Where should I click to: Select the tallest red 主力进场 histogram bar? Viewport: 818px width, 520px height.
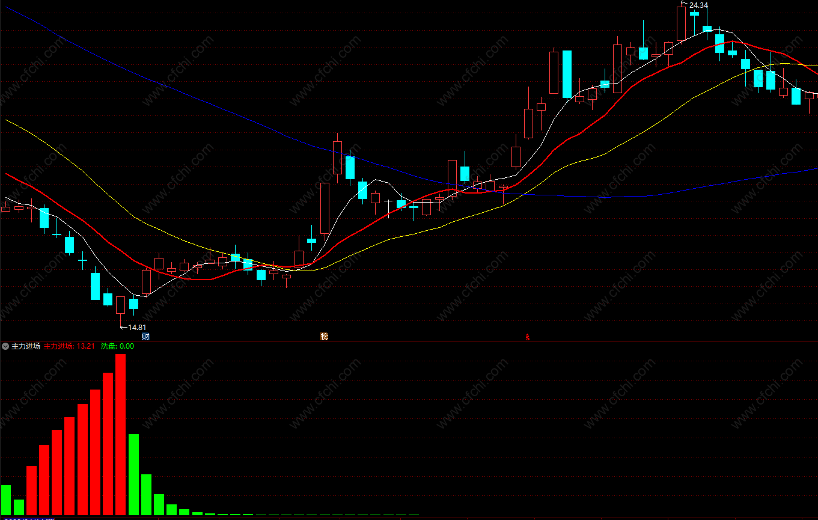[x=121, y=435]
